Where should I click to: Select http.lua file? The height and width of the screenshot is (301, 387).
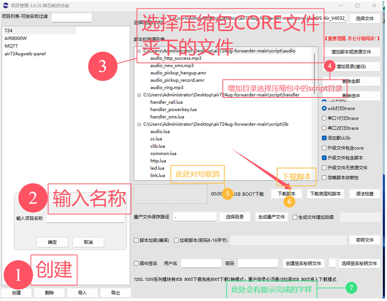pos(158,161)
